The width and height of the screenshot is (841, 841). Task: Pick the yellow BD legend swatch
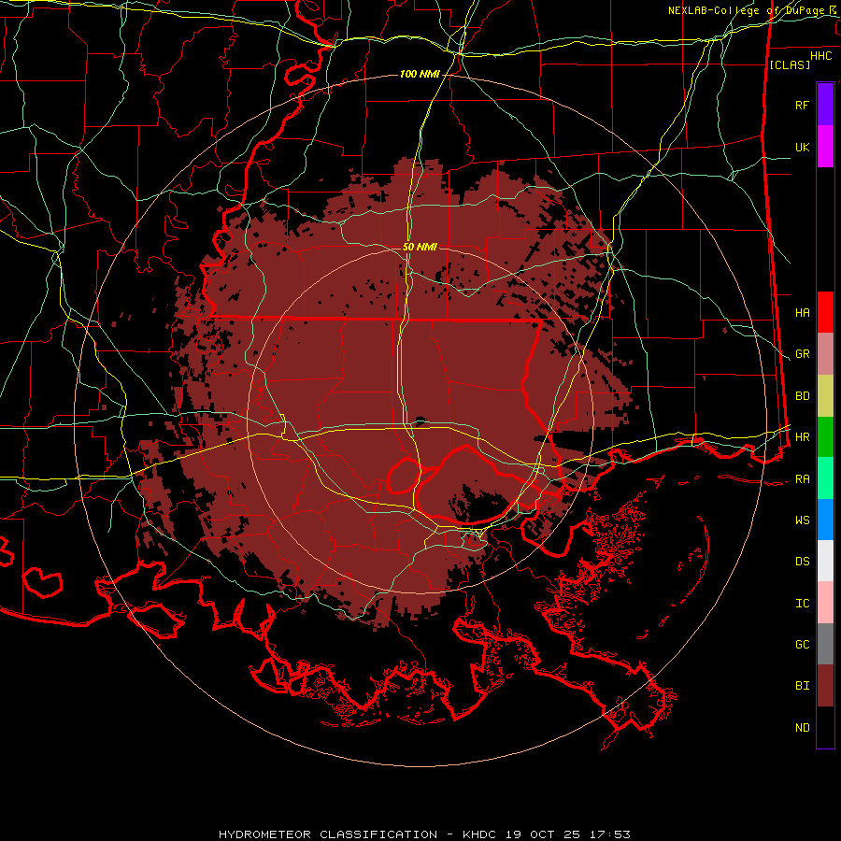pyautogui.click(x=825, y=396)
